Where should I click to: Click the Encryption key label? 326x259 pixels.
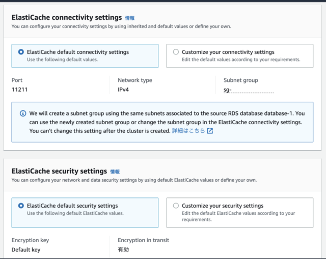click(31, 240)
